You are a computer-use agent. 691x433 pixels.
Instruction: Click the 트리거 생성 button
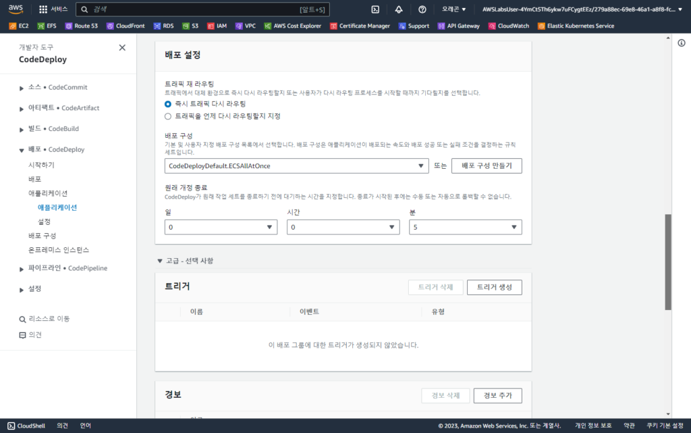[x=495, y=287]
